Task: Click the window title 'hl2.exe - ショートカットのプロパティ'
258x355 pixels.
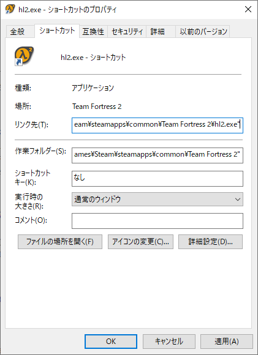Action: click(x=67, y=10)
